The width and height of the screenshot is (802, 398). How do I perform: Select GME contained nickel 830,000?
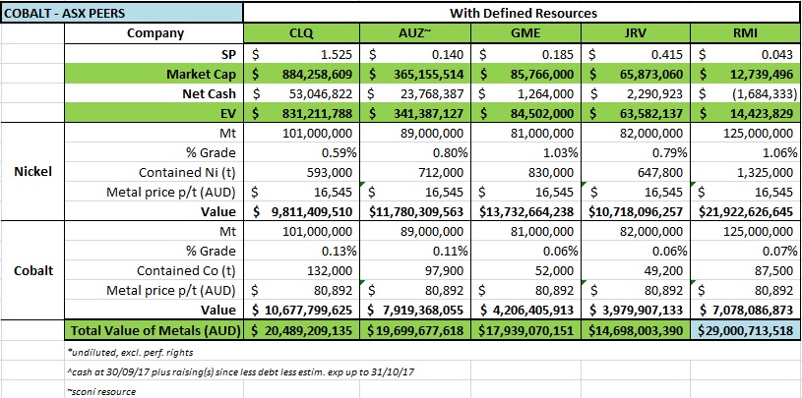pyautogui.click(x=525, y=172)
